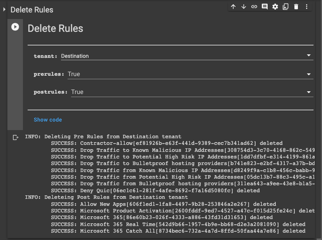This screenshot has height=240, width=322.
Task: Open the tenant dropdown showing Destination
Action: click(186, 56)
